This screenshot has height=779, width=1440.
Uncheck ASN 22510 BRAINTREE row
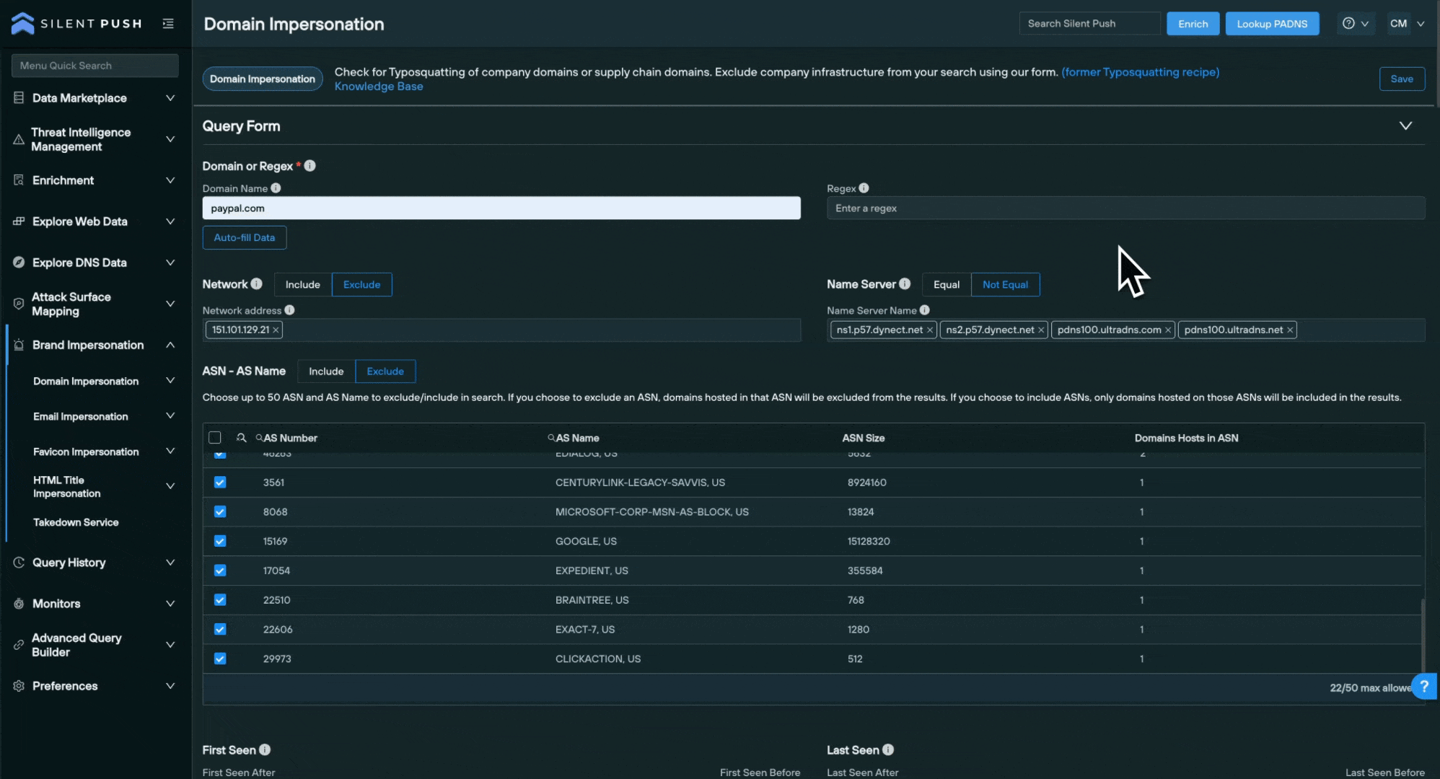point(220,600)
